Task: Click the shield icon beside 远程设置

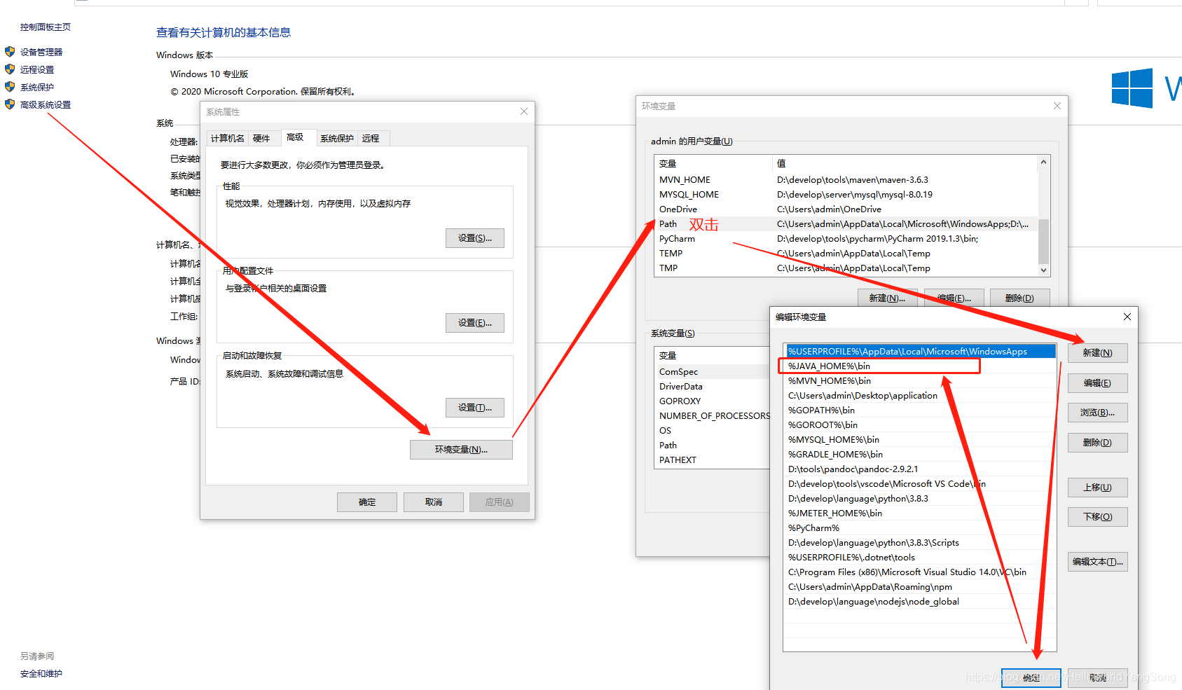Action: coord(10,69)
